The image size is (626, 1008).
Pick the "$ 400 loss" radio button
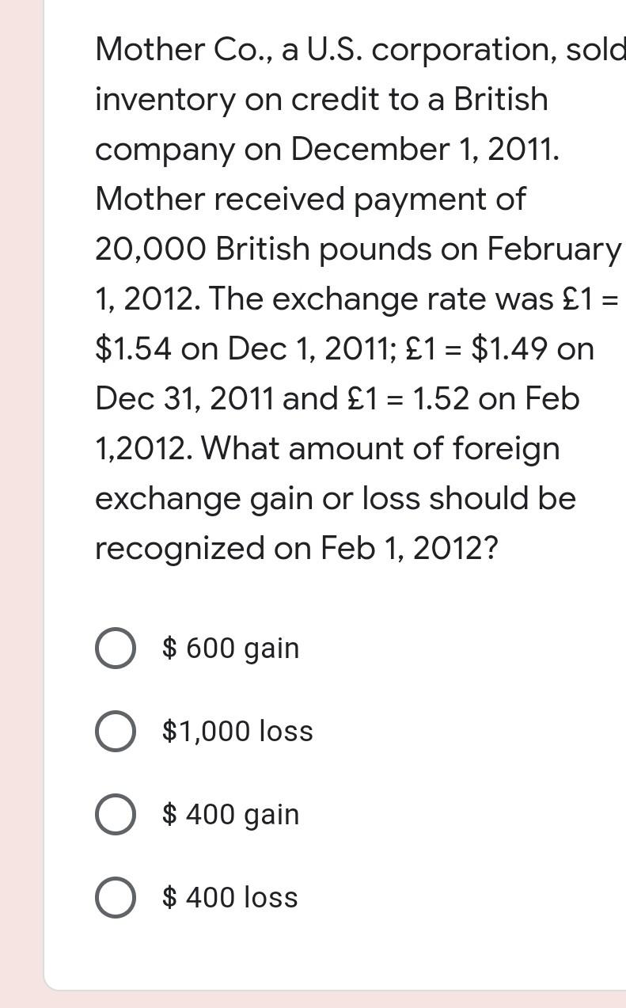click(116, 898)
